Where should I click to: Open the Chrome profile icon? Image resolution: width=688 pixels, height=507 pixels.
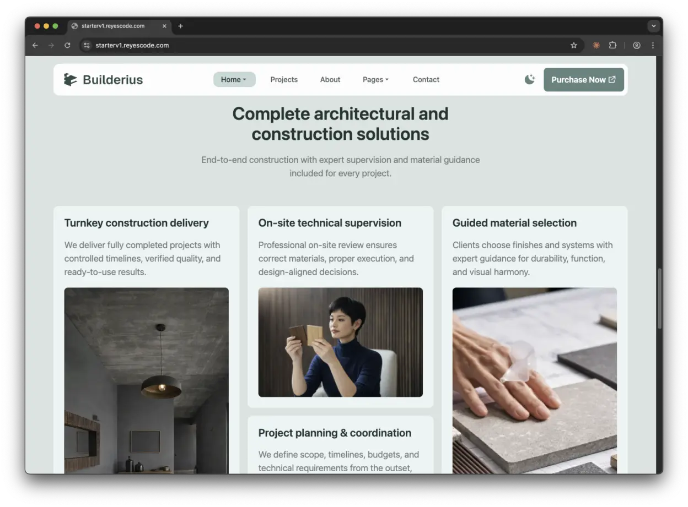pyautogui.click(x=637, y=45)
